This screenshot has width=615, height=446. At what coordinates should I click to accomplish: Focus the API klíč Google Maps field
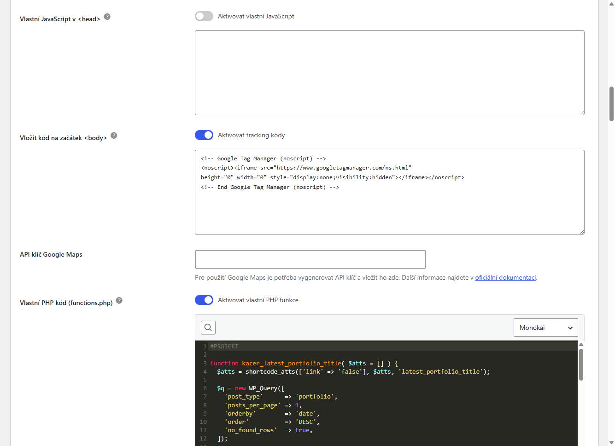tap(310, 259)
